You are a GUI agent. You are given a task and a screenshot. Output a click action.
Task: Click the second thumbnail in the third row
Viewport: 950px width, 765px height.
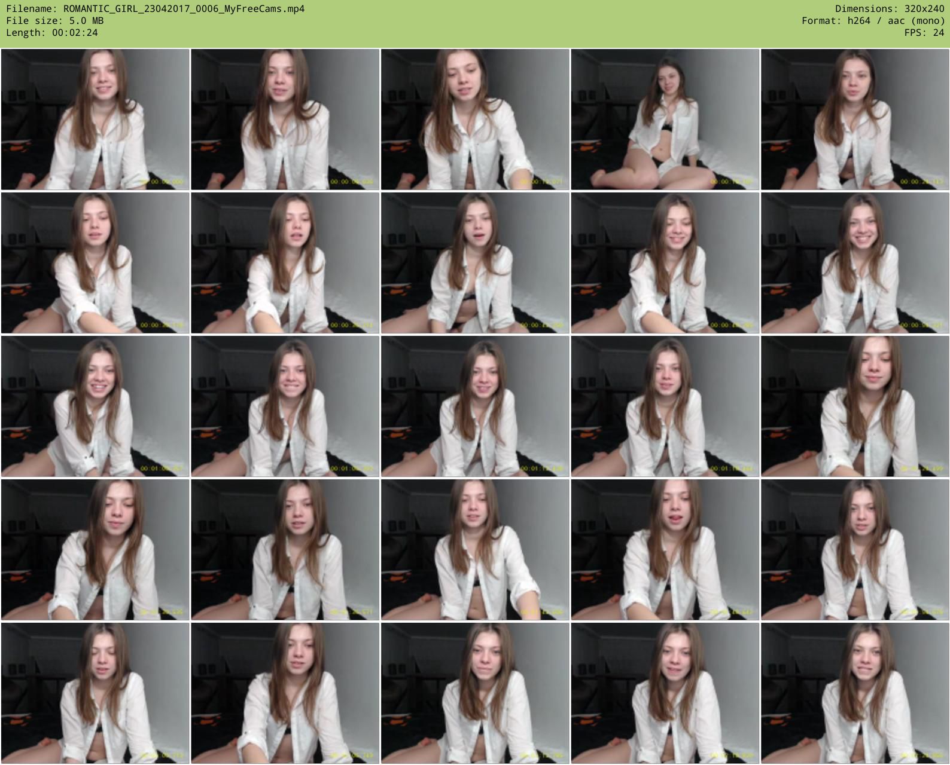(285, 406)
